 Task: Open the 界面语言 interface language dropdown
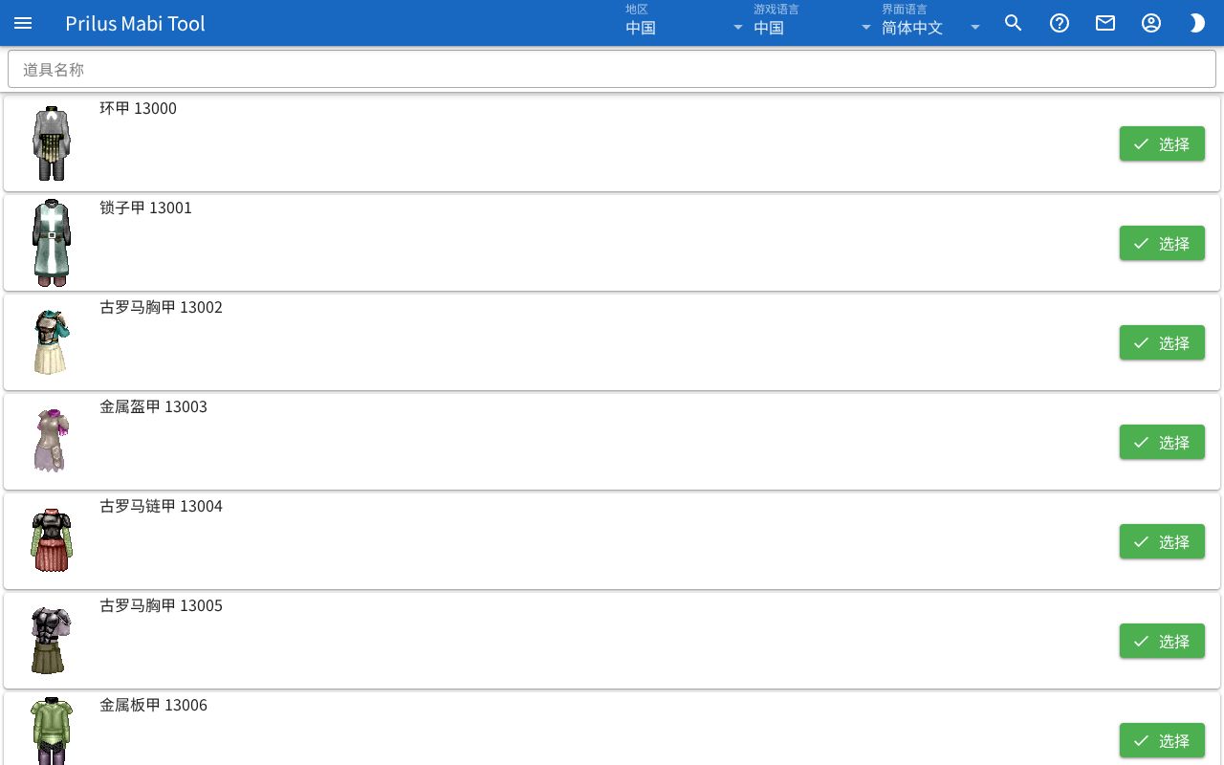coord(931,23)
